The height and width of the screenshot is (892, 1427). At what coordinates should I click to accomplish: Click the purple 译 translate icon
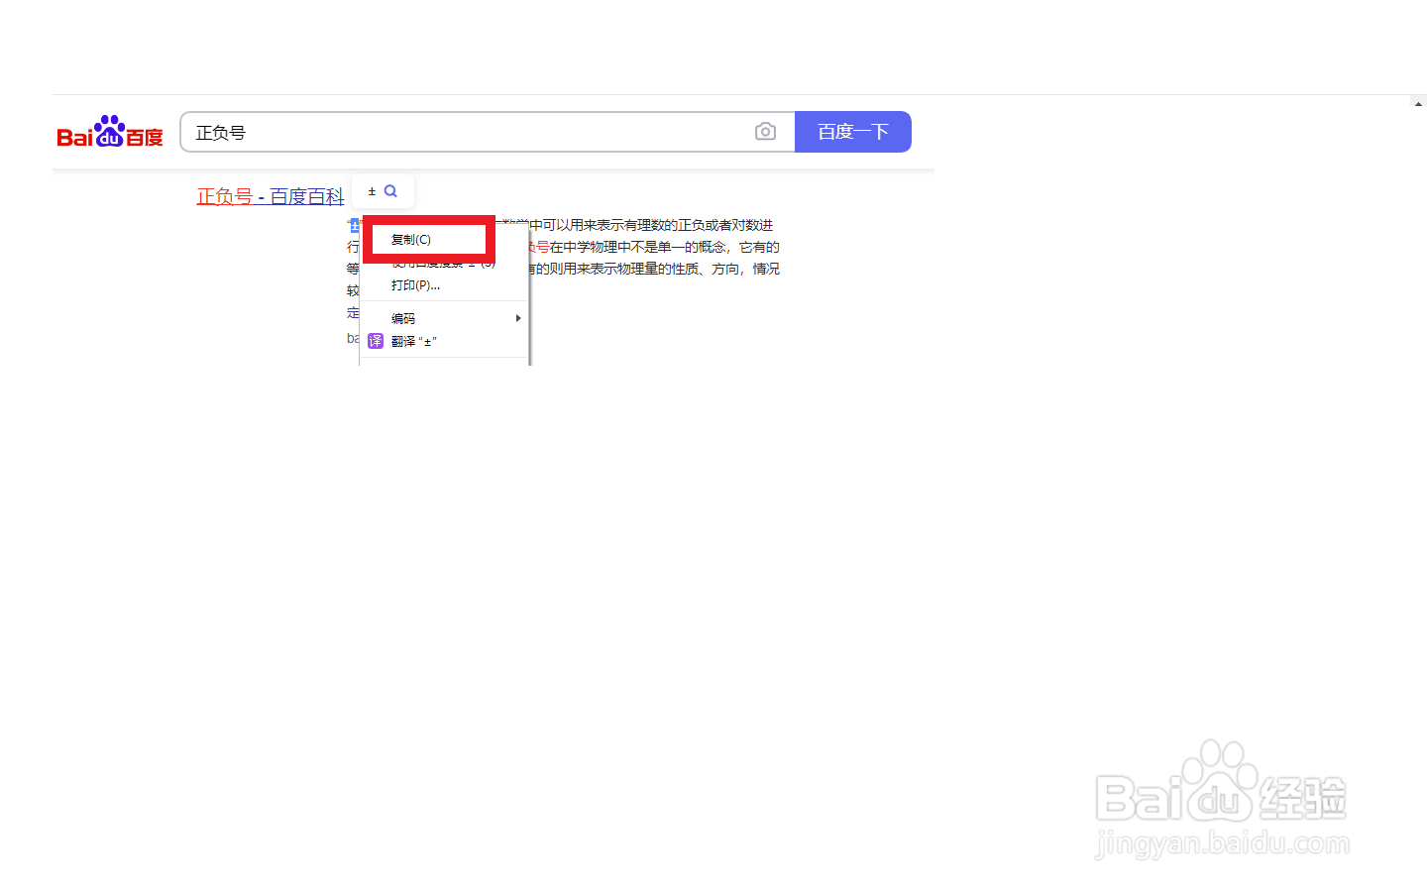point(376,341)
